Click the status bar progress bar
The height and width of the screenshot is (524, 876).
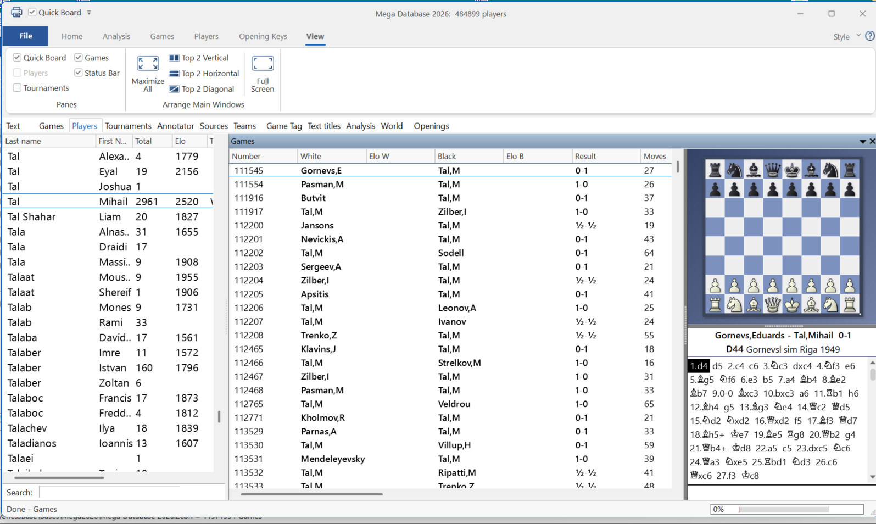pyautogui.click(x=786, y=509)
